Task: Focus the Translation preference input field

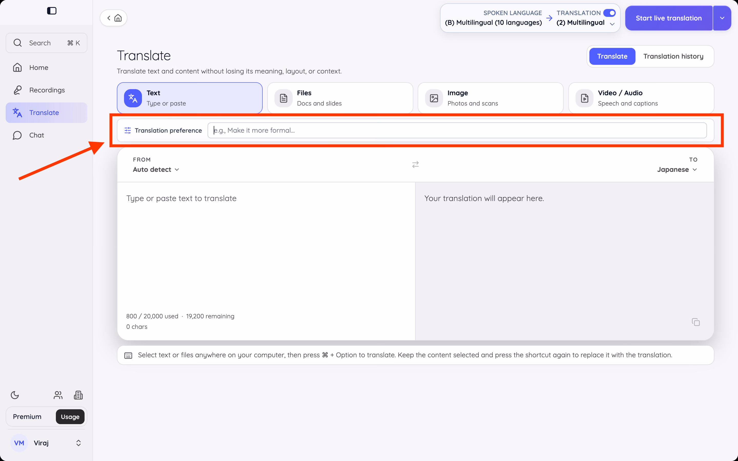Action: 457,131
